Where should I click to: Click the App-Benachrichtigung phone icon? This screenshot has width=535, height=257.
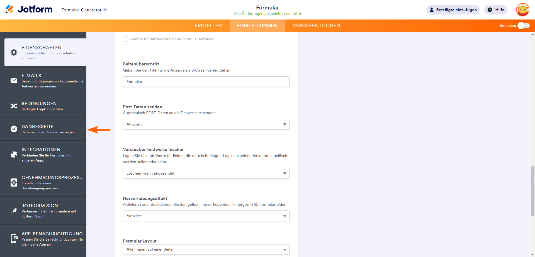(14, 239)
